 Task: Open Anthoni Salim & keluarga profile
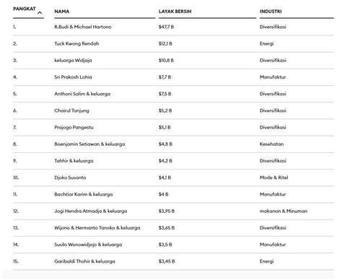click(82, 94)
